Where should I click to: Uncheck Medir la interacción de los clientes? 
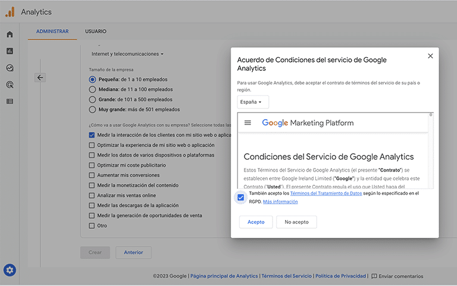point(92,135)
